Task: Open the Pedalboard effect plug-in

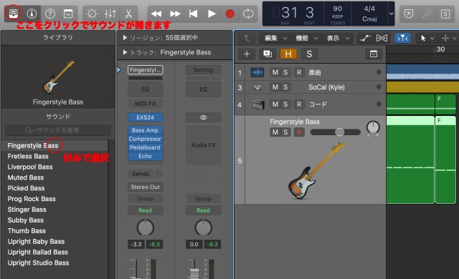Action: coord(145,147)
